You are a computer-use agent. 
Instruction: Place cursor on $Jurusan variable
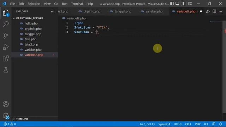[82, 32]
